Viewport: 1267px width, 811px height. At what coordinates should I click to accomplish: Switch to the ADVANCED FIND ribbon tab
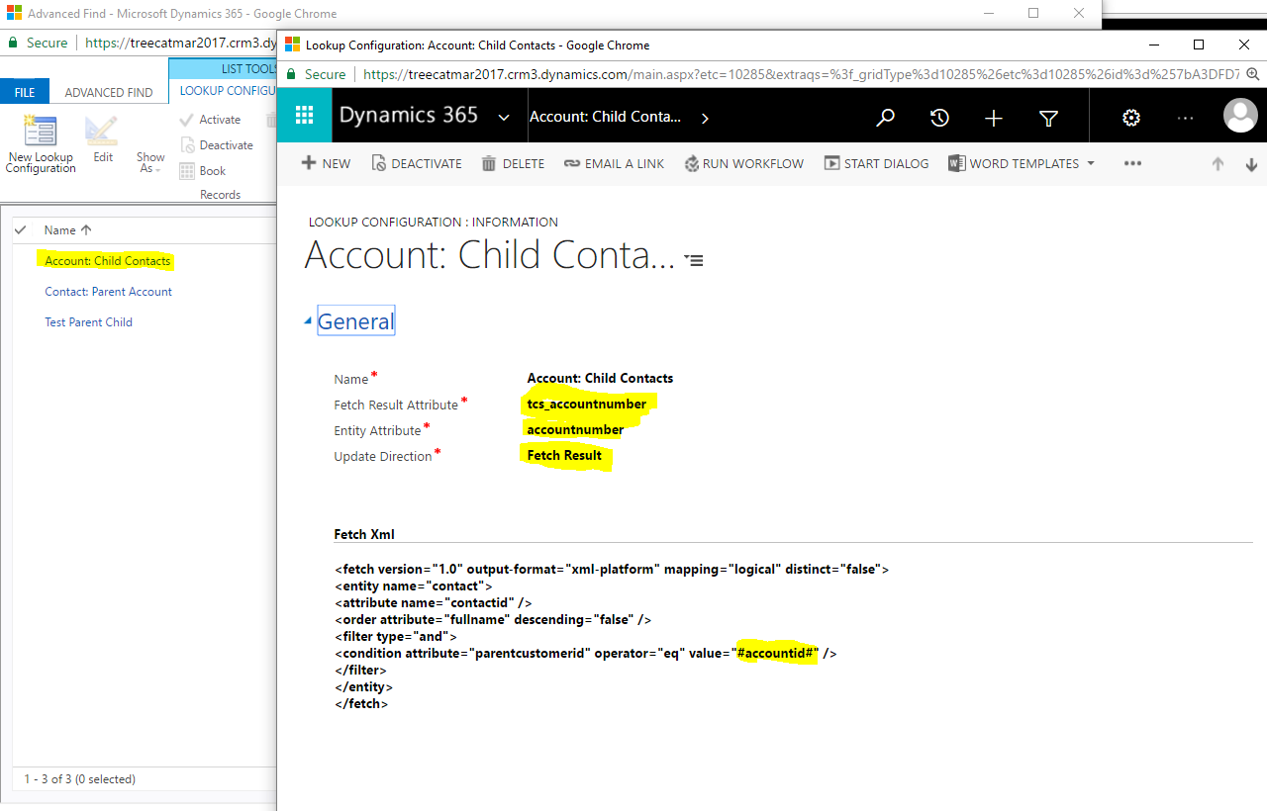(x=109, y=92)
